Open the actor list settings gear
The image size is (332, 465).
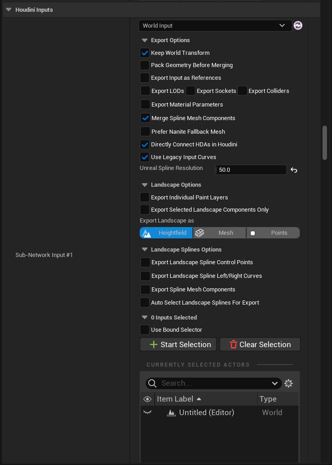(x=288, y=383)
